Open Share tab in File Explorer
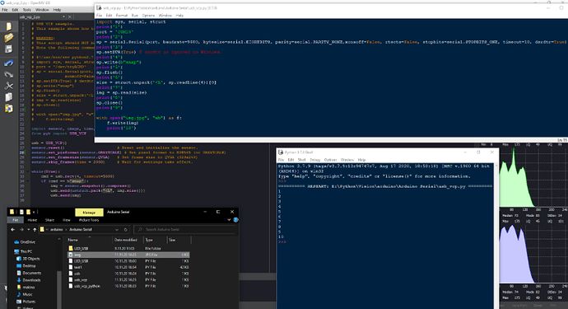 (x=49, y=220)
